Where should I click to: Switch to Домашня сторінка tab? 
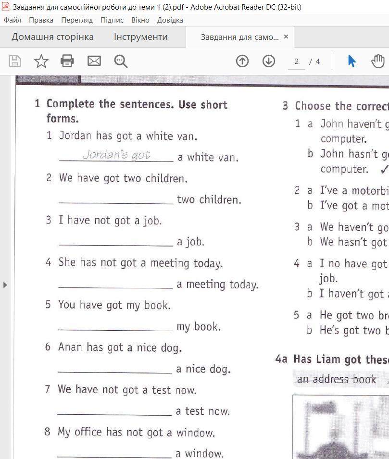[x=52, y=37]
